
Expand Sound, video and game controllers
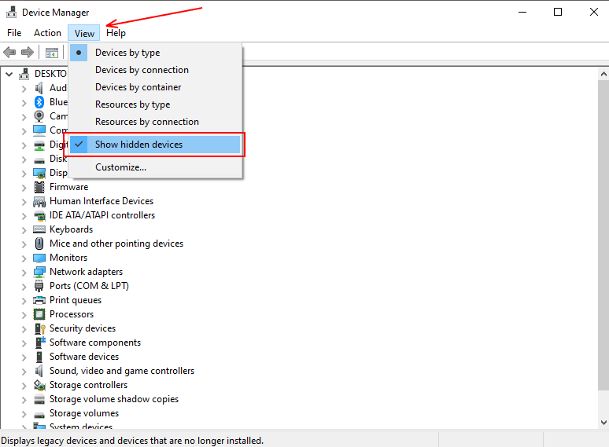coord(24,372)
